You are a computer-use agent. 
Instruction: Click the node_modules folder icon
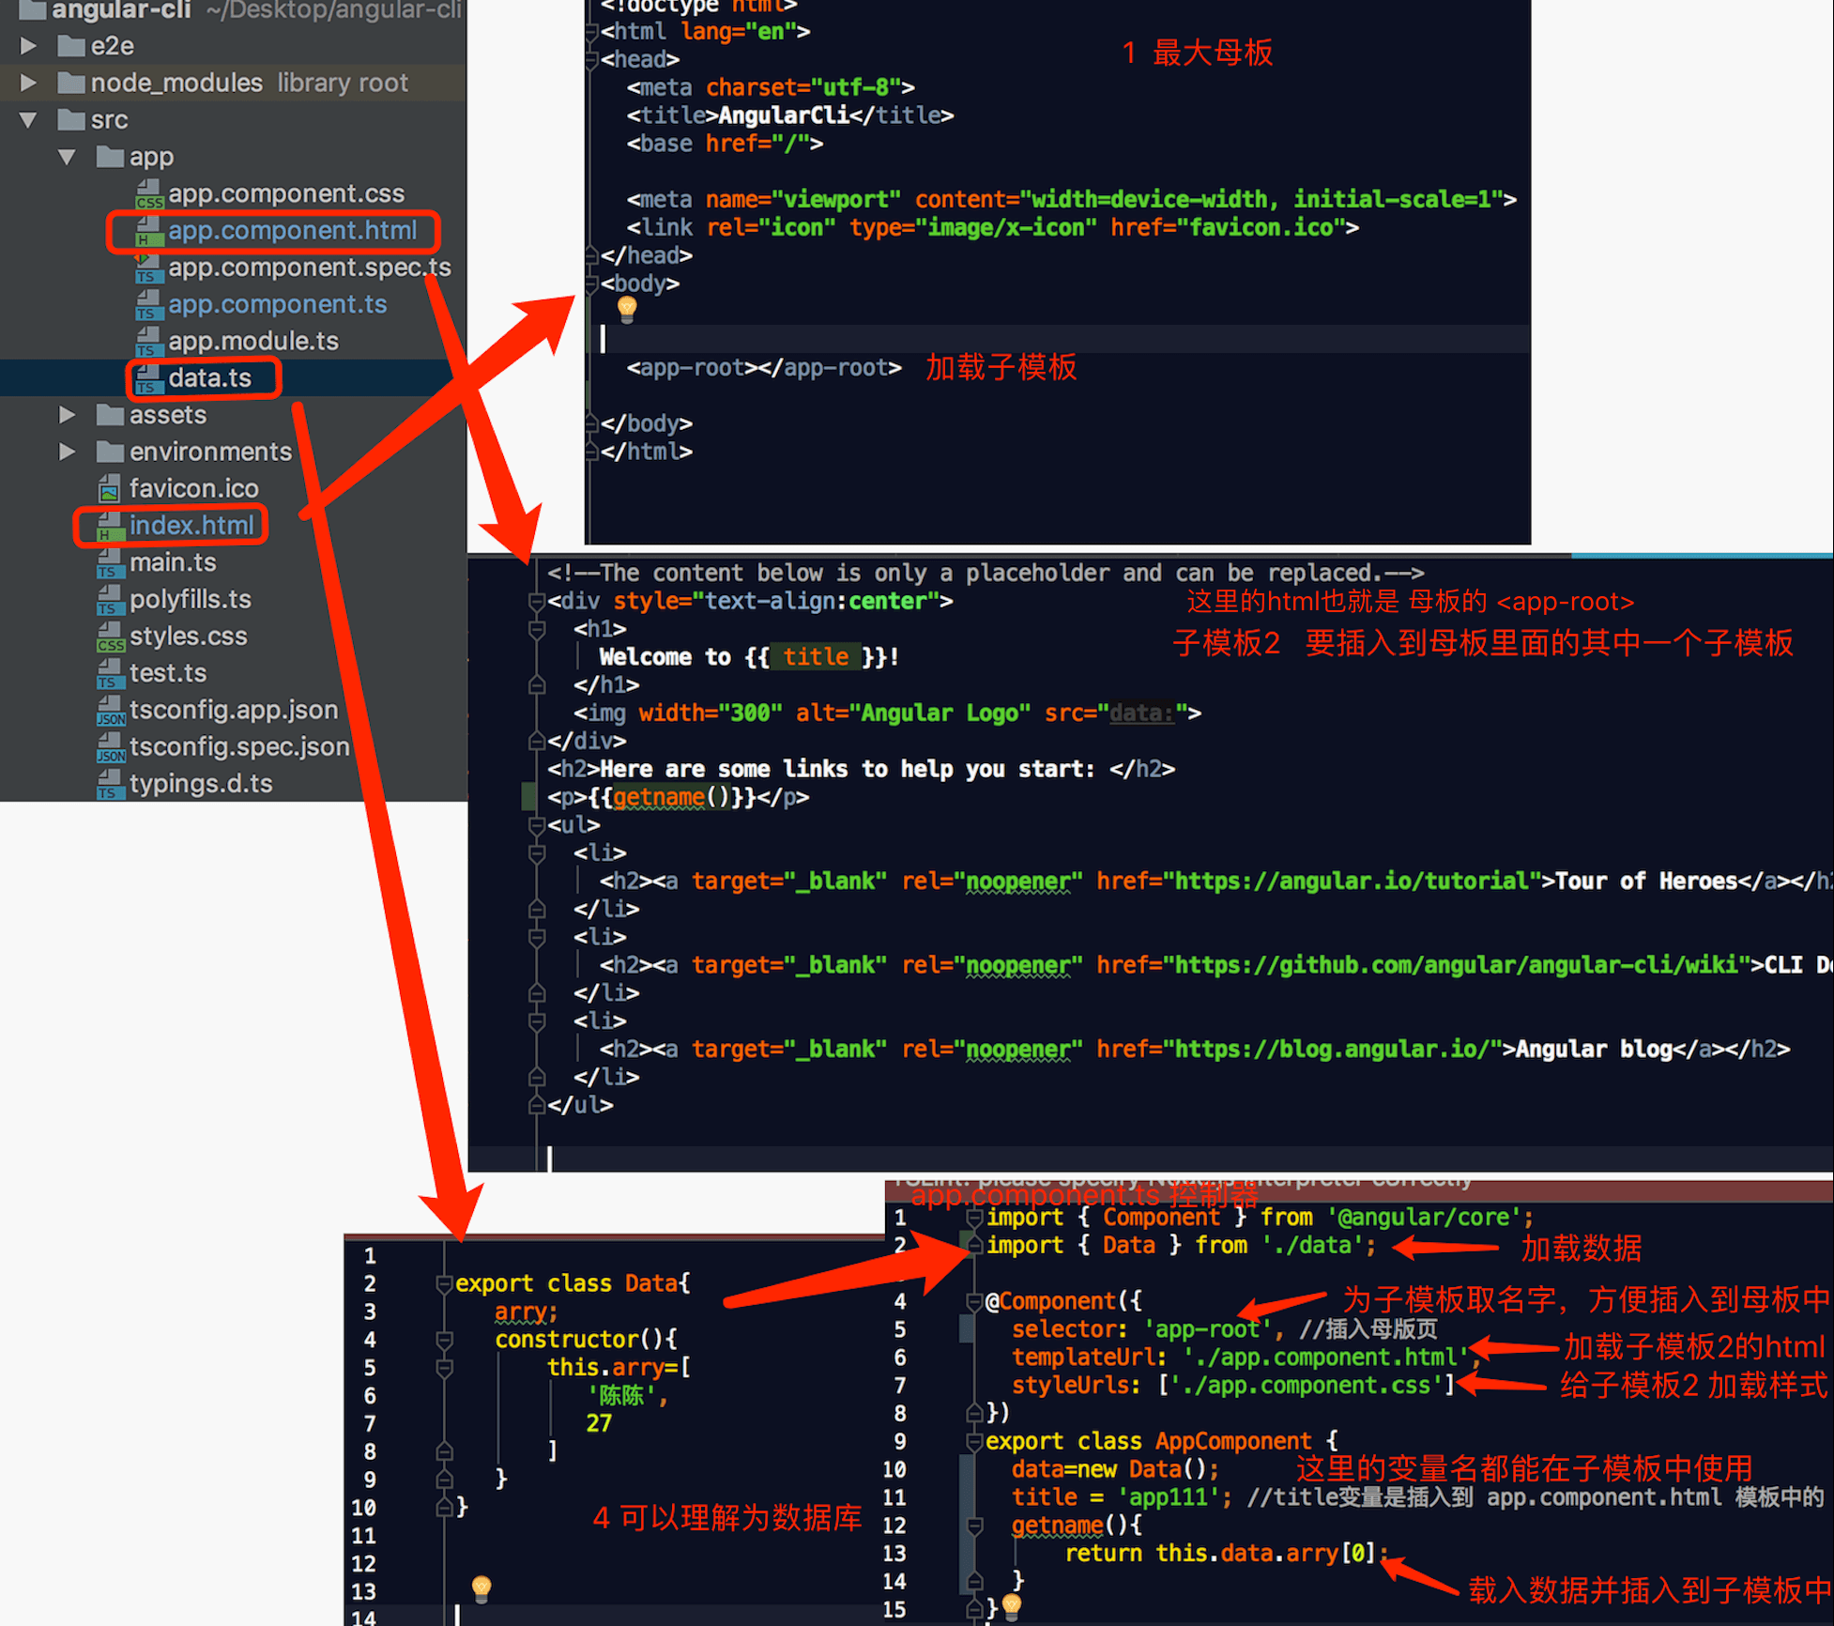pos(71,83)
